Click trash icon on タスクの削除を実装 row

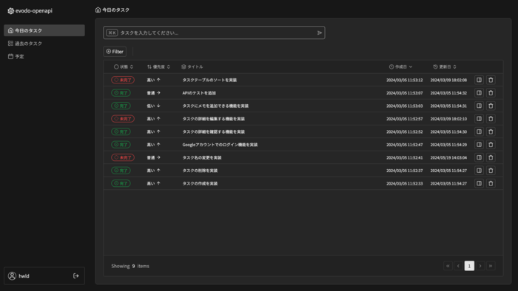click(x=491, y=171)
